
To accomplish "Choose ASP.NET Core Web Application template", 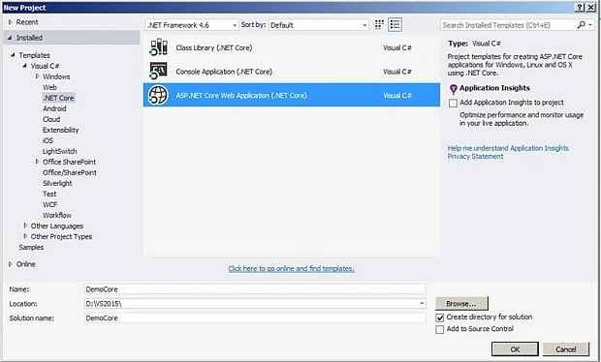I will [292, 95].
